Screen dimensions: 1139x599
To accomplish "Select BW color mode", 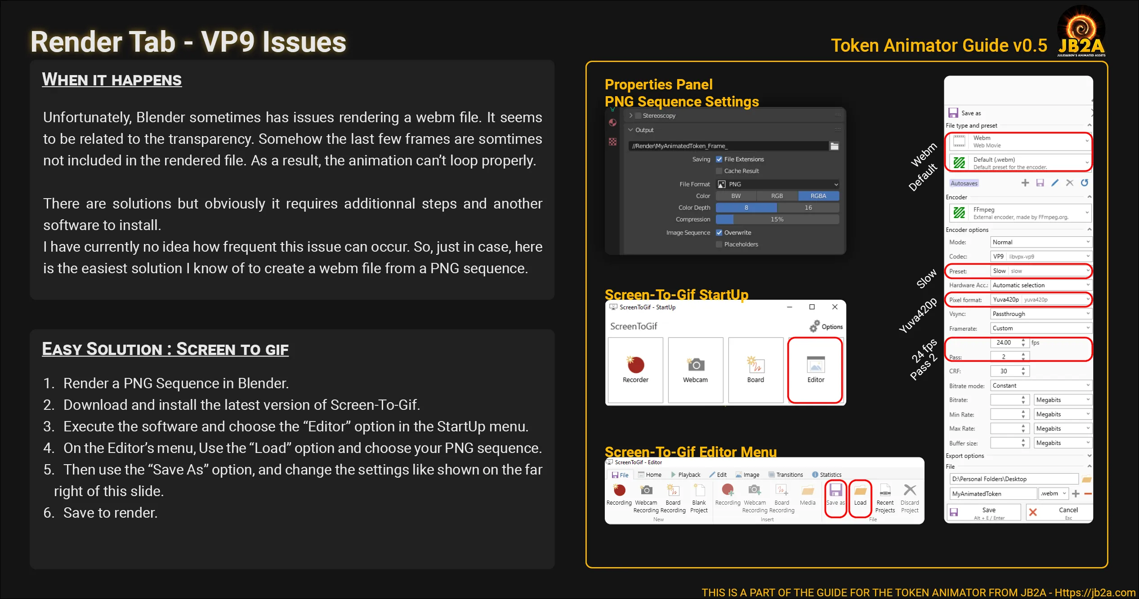I will click(736, 196).
